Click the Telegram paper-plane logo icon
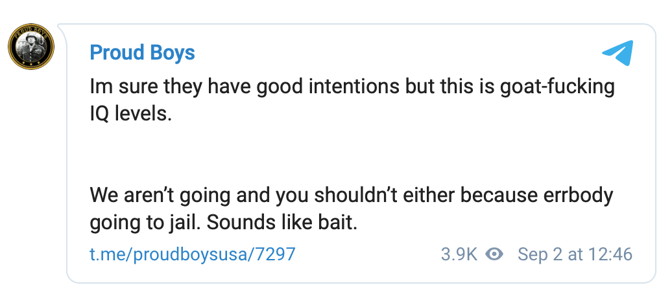 click(x=618, y=53)
